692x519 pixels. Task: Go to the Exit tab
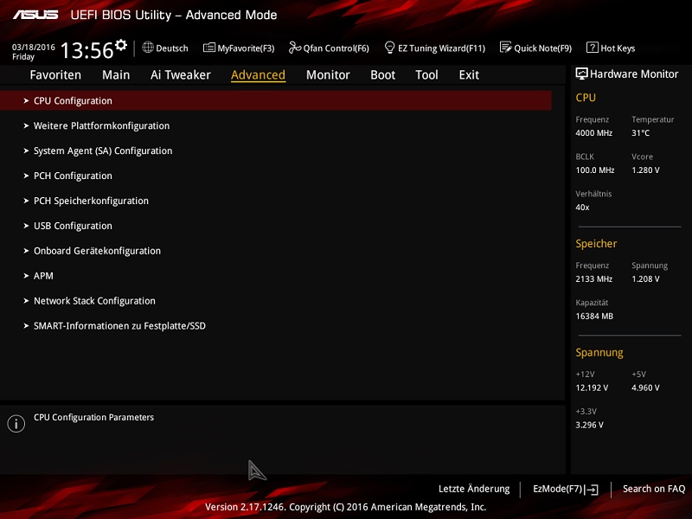pyautogui.click(x=469, y=75)
